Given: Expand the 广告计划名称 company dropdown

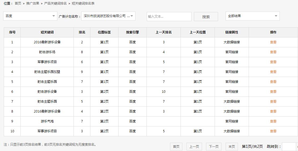Looking at the screenshot, I should (x=108, y=16).
